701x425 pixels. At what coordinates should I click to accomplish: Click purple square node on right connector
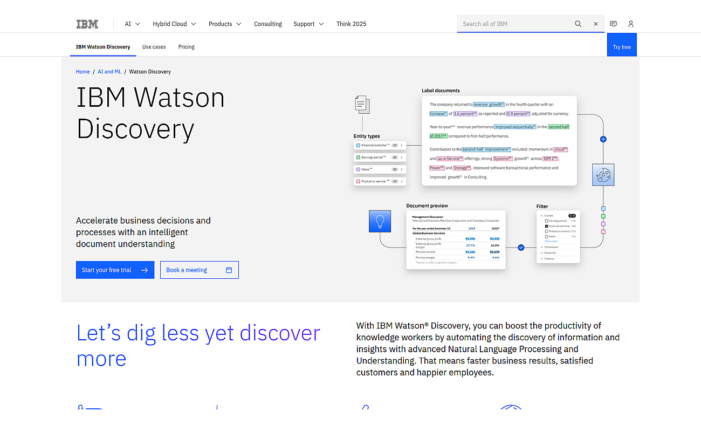pos(603,224)
